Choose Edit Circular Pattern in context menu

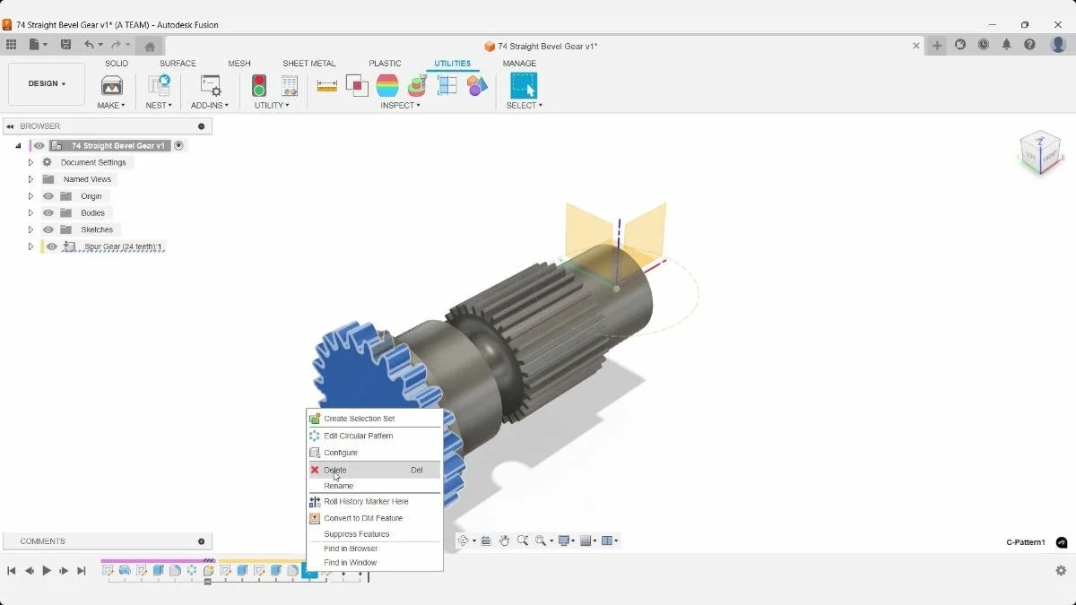coord(375,436)
